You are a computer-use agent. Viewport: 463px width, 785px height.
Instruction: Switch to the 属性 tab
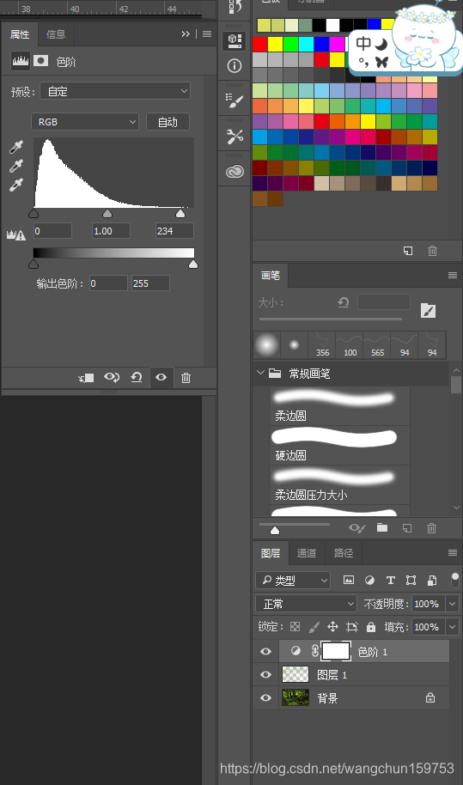[x=20, y=34]
